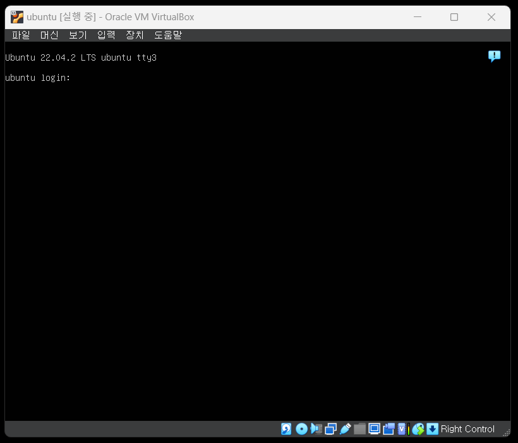
Task: Open the 도움말 menu
Action: coord(168,35)
